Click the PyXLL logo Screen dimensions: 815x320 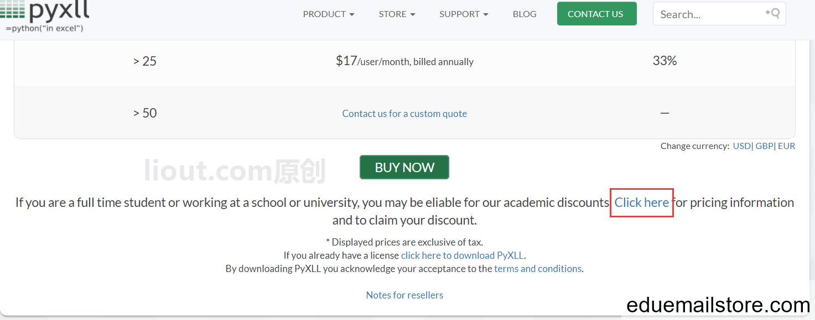(44, 15)
